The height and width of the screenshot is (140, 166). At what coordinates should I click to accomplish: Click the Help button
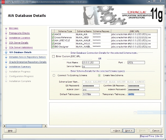[10, 131]
